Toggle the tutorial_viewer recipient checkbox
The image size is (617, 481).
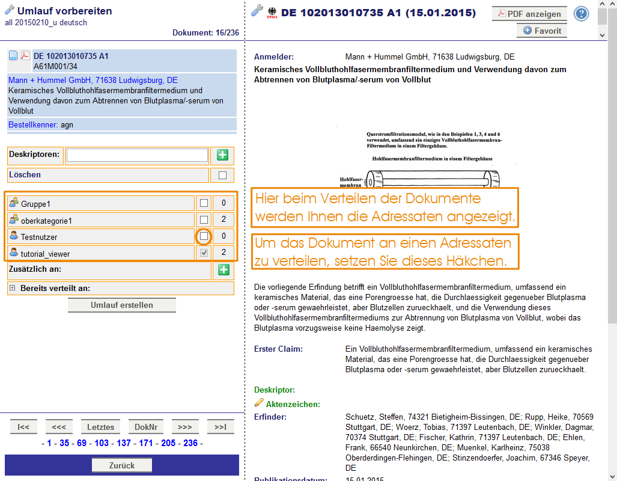[x=204, y=253]
